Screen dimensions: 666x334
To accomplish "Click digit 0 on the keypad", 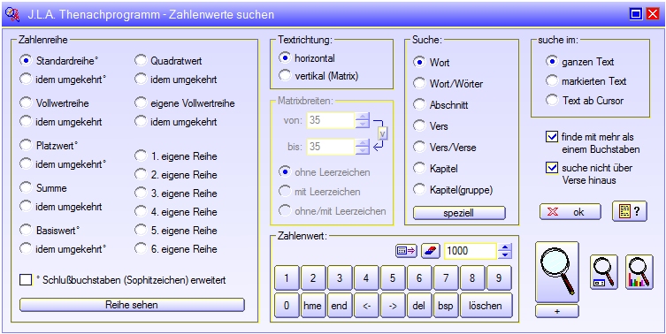I will (287, 305).
